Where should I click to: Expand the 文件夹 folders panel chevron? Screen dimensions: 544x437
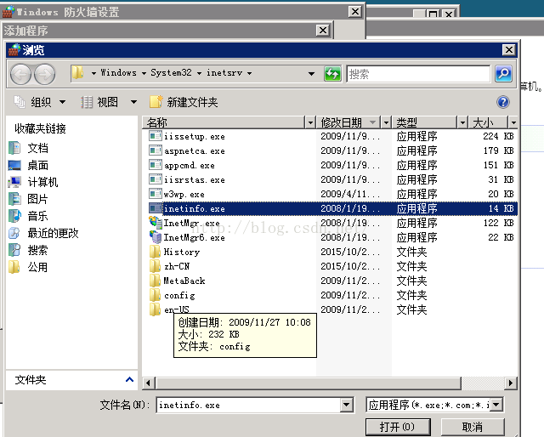coord(129,380)
